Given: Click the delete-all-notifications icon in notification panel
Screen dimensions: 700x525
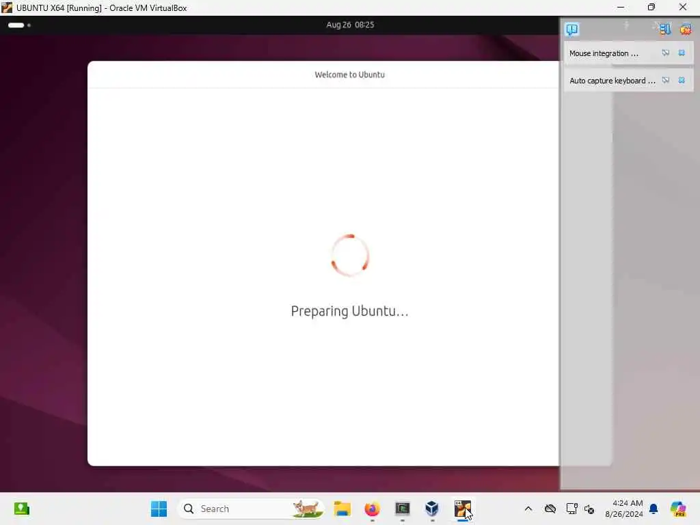Looking at the screenshot, I should click(x=685, y=29).
